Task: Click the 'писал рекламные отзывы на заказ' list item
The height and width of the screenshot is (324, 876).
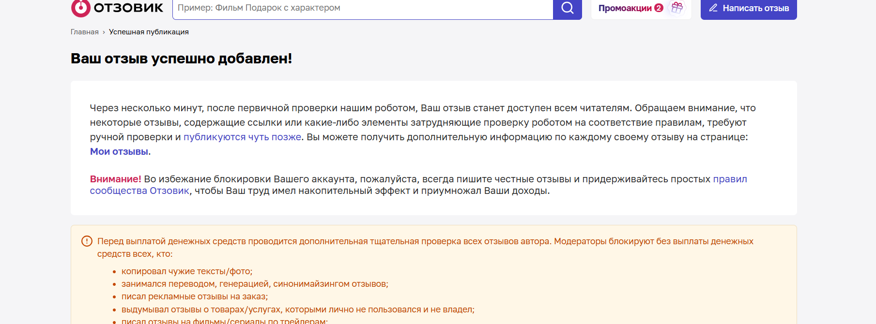Action: point(195,296)
